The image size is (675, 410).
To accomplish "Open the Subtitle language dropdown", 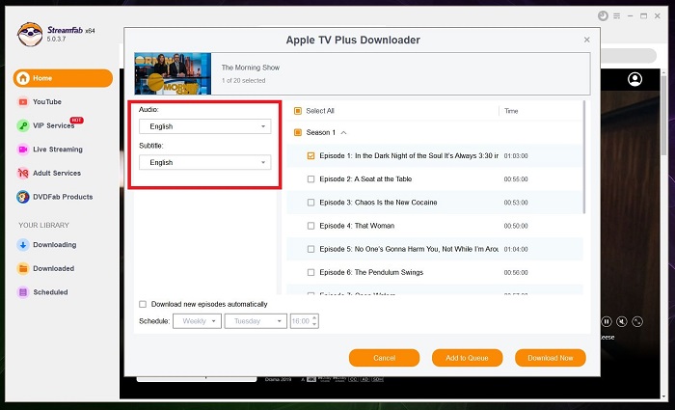I will tap(204, 162).
